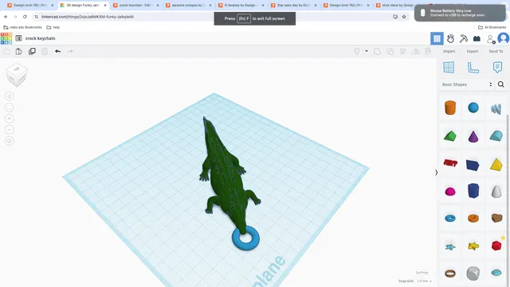Open the Bricks mode icon
The image size is (510, 287).
(x=477, y=39)
